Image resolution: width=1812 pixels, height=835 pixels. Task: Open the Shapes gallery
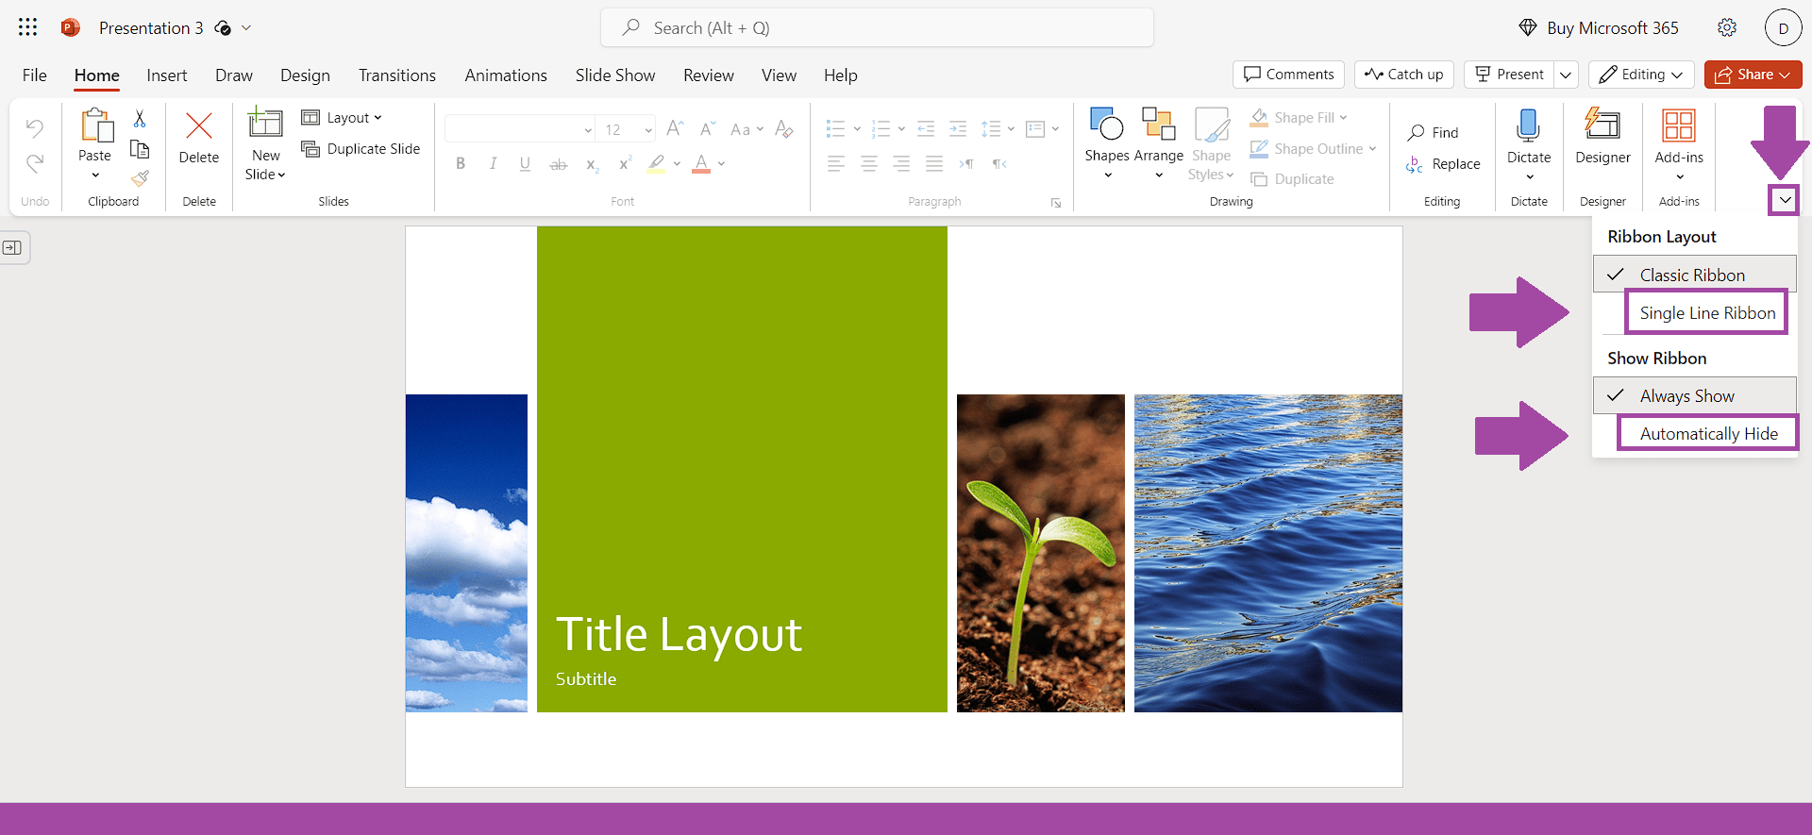coord(1107,143)
